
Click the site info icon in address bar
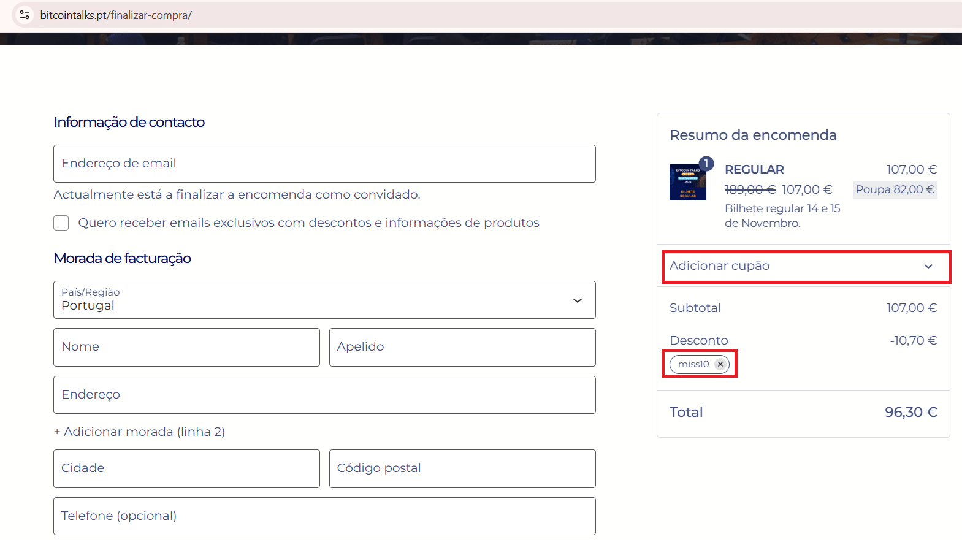(x=25, y=15)
